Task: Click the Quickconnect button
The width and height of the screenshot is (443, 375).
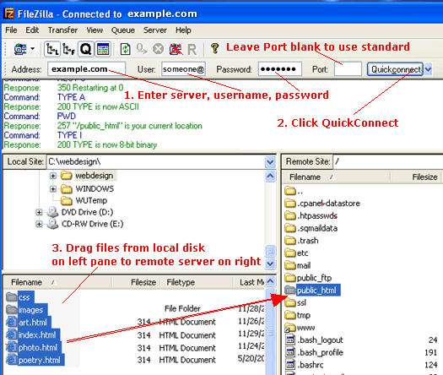Action: (x=395, y=69)
